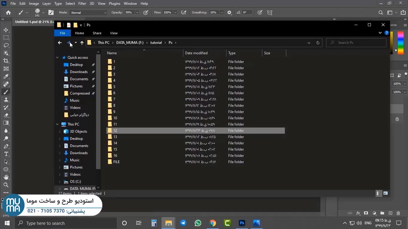Activate the Horizontal Type tool

pyautogui.click(x=6, y=154)
